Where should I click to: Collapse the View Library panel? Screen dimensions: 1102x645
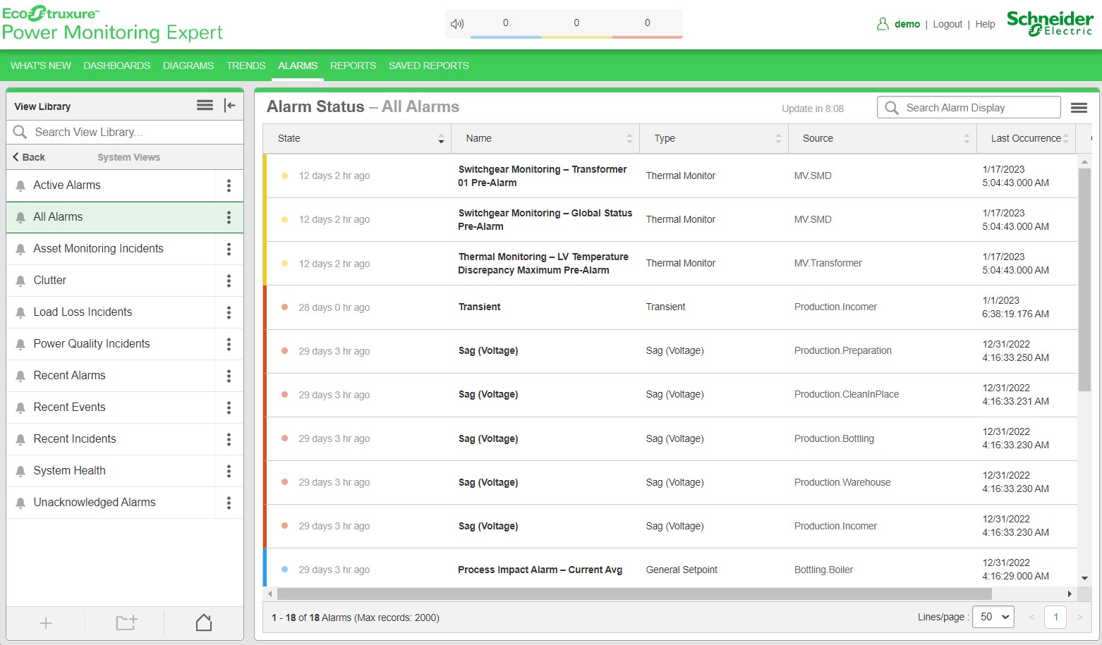(229, 106)
